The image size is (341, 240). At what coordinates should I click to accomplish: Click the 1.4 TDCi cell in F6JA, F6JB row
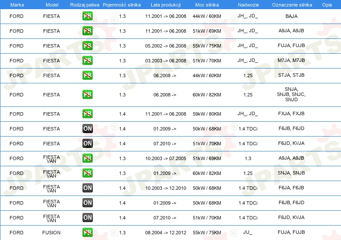248,188
